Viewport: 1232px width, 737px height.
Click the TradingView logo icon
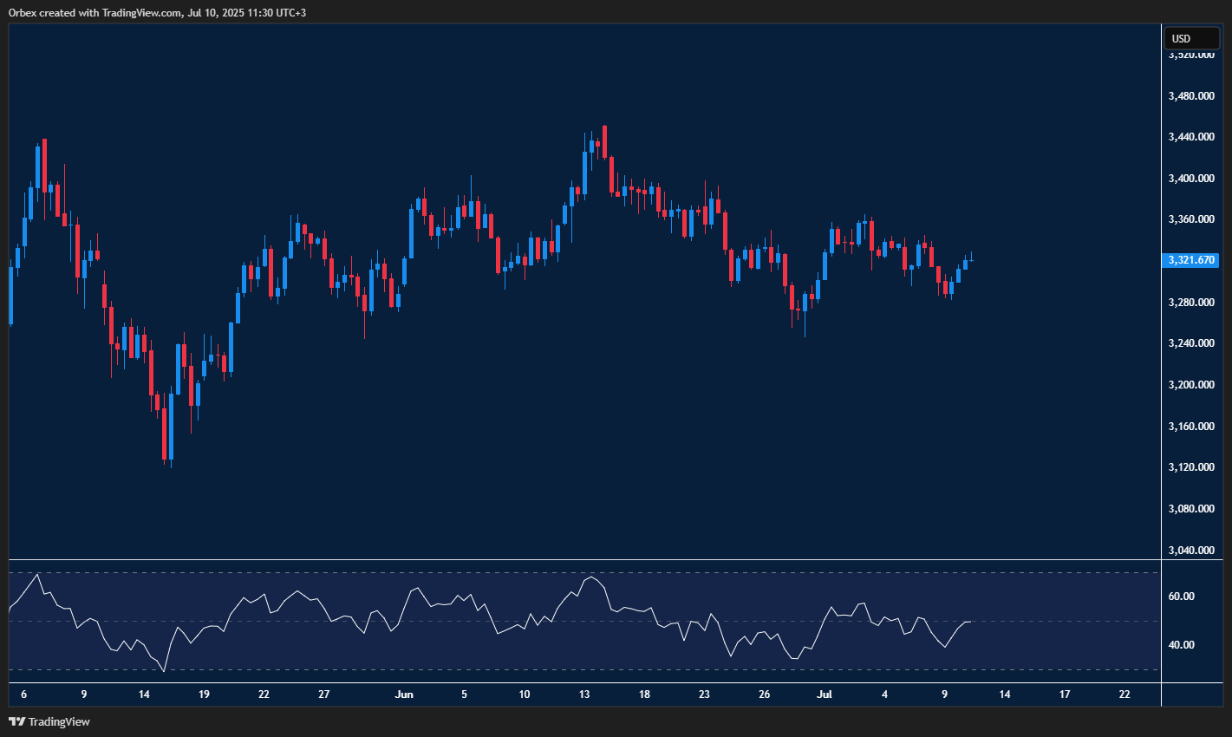click(16, 721)
